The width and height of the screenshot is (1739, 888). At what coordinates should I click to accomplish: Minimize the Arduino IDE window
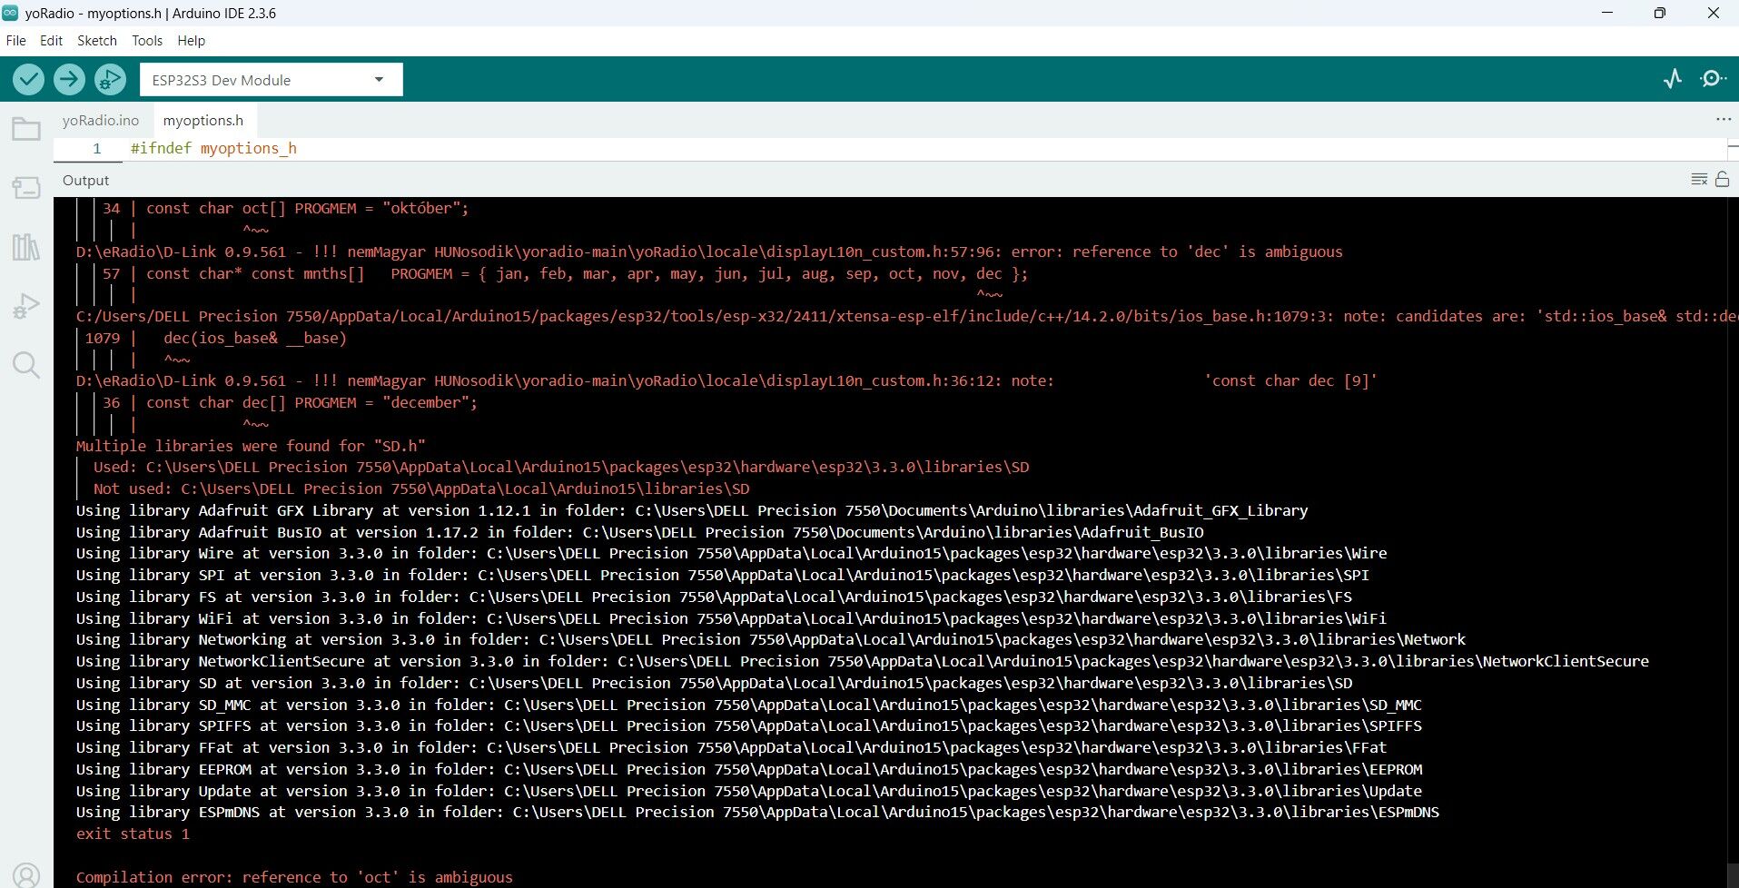[1607, 13]
